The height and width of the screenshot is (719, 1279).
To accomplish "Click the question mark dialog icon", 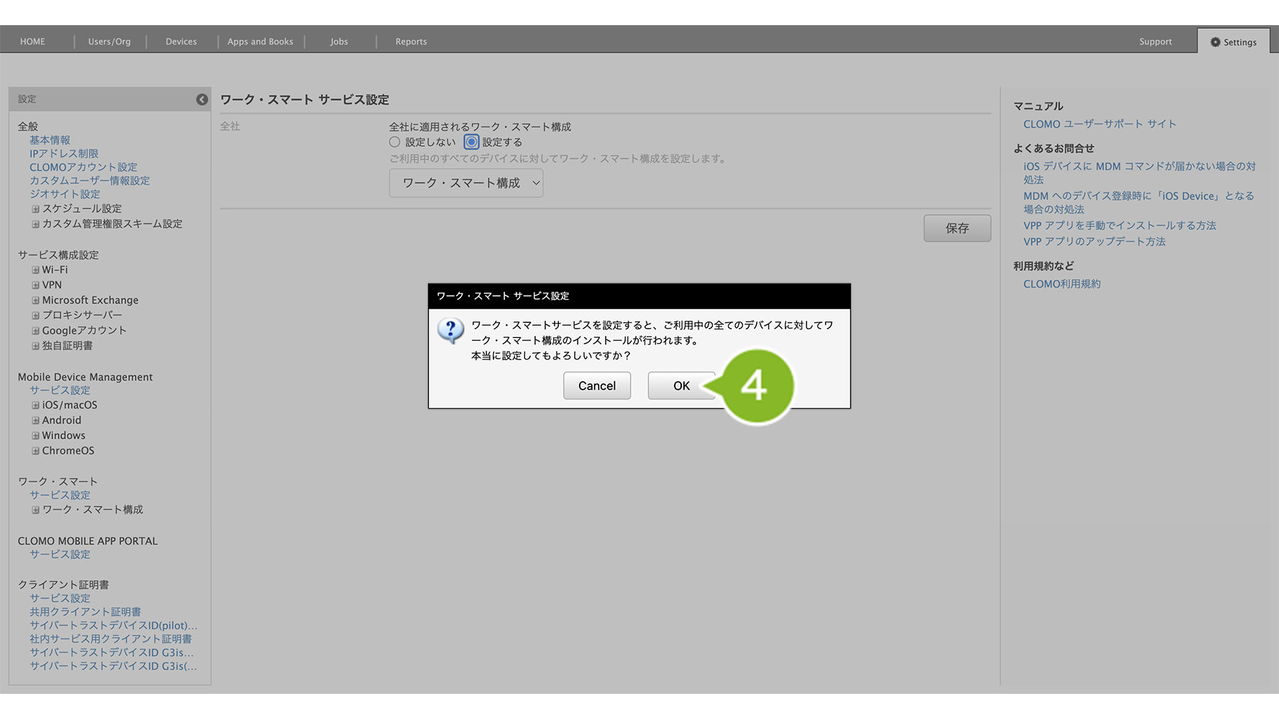I will [450, 330].
